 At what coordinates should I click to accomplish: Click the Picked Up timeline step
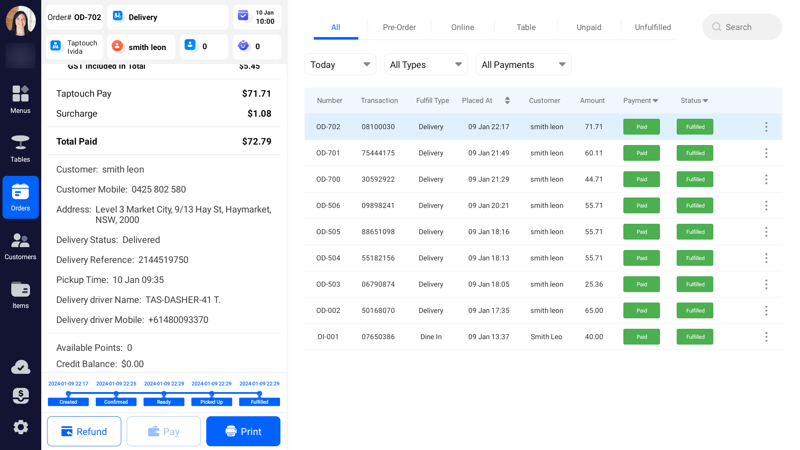tap(212, 402)
